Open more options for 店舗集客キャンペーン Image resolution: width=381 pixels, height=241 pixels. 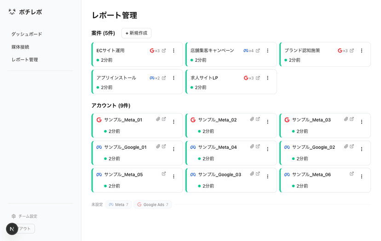click(x=267, y=51)
